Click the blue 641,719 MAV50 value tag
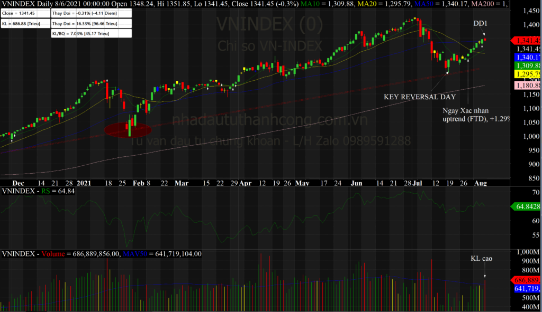This screenshot has width=542, height=312. point(526,289)
